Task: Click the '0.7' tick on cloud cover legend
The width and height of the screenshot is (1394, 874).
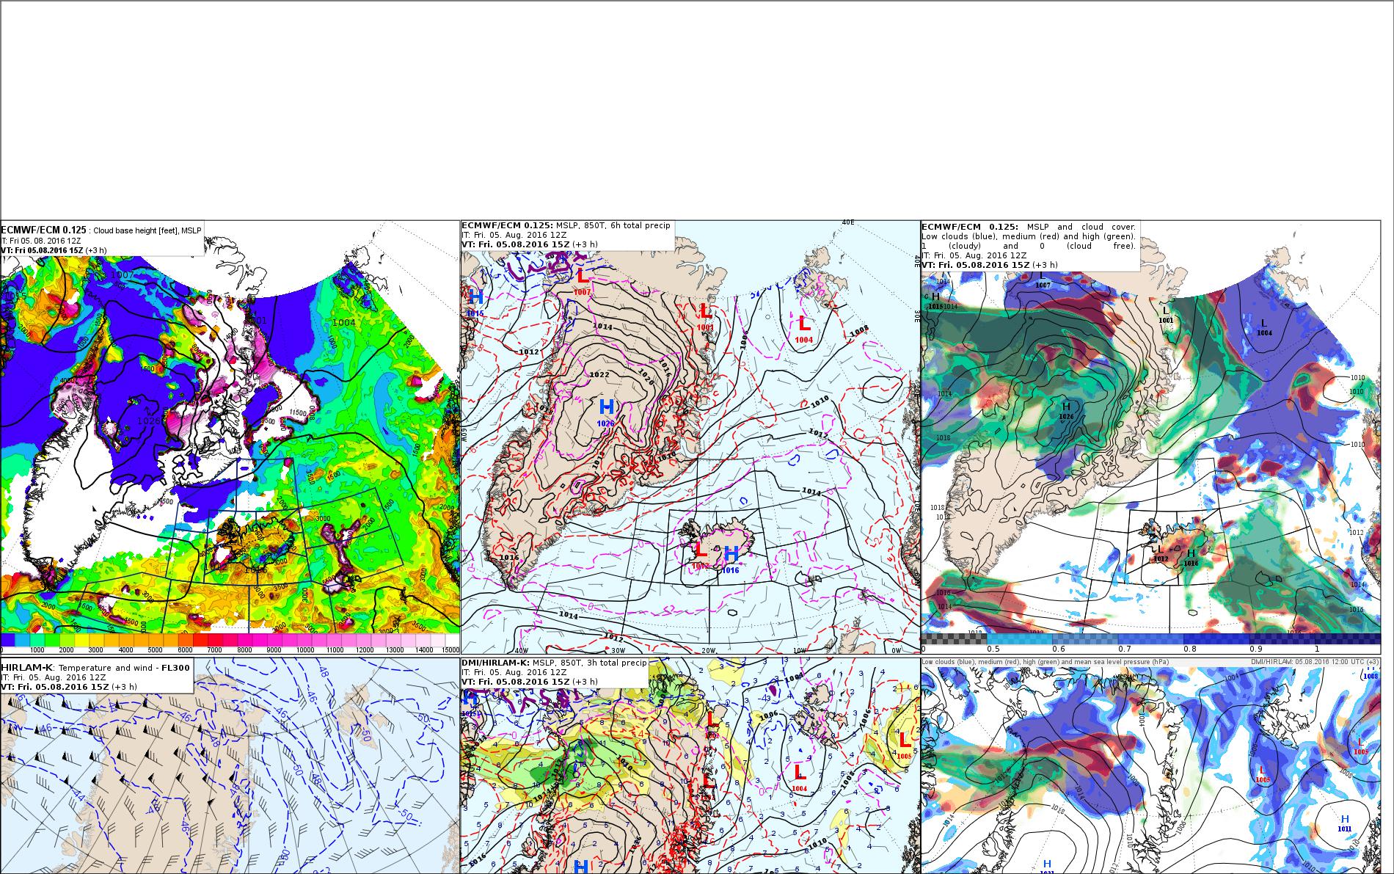Action: coord(1125,649)
